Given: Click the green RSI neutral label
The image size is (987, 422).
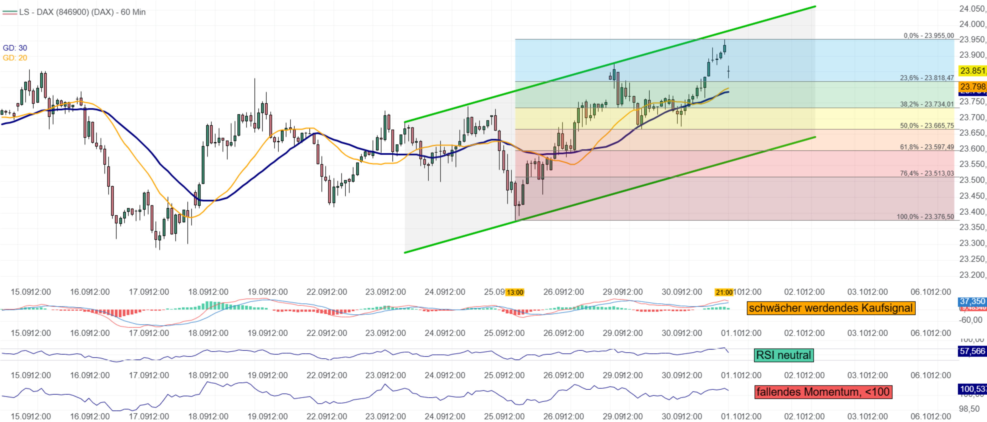Looking at the screenshot, I should [784, 355].
